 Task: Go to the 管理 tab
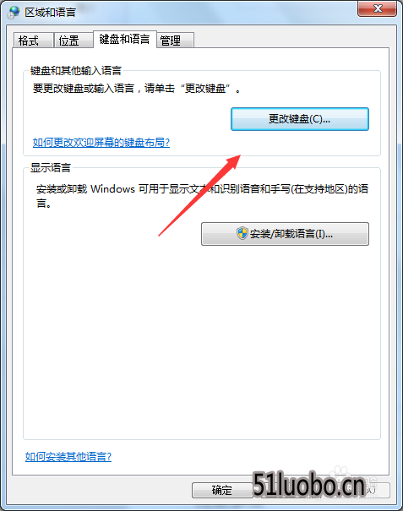point(176,41)
